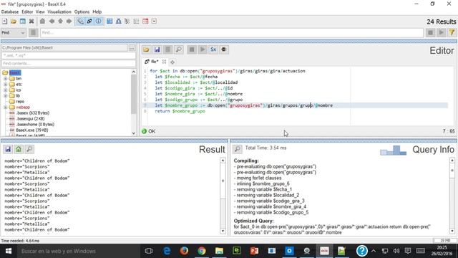Toggle the Editor panel view button
This screenshot has width=458, height=258.
pyautogui.click(x=89, y=21)
